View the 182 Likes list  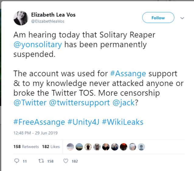coord(51,146)
